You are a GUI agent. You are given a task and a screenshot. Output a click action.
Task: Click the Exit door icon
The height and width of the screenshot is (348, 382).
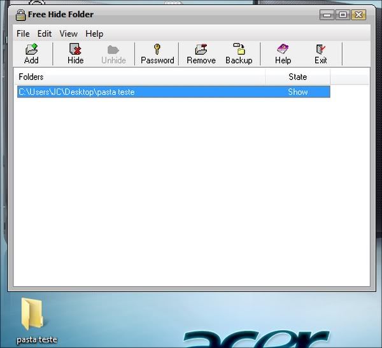(x=321, y=54)
